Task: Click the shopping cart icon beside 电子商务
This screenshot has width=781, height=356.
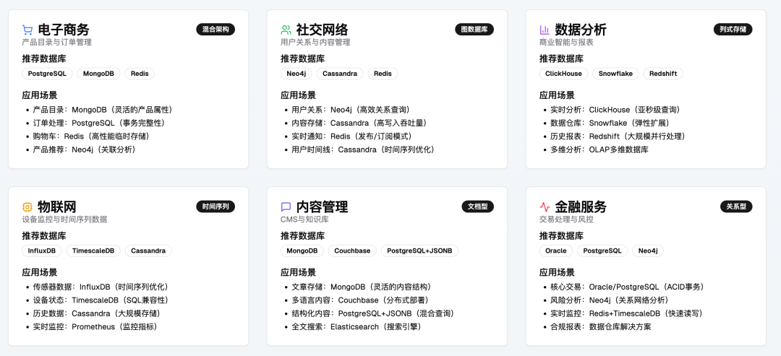Action: (27, 30)
